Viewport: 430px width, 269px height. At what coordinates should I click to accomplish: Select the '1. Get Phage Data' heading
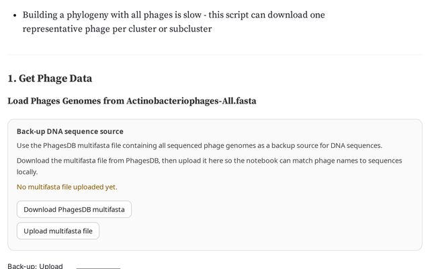coord(50,78)
